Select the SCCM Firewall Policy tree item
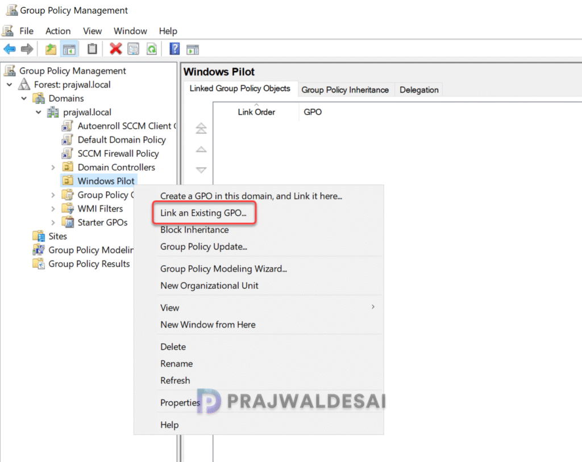The height and width of the screenshot is (462, 582). click(x=118, y=153)
